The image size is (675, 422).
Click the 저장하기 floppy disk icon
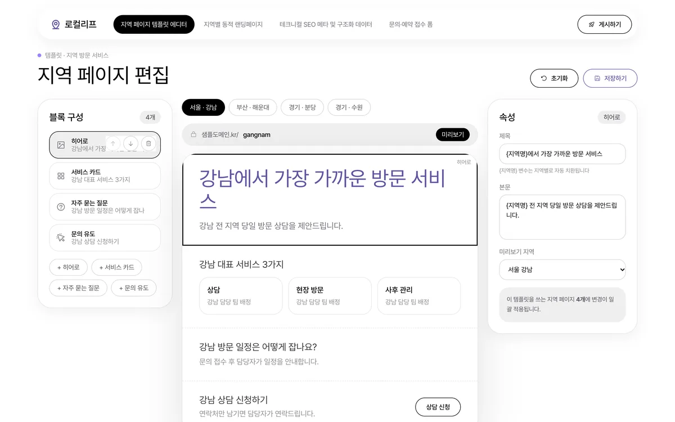tap(597, 78)
